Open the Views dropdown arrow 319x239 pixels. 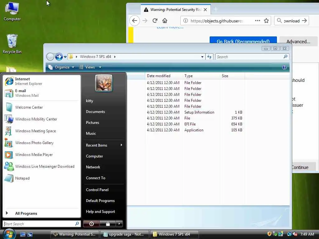100,67
